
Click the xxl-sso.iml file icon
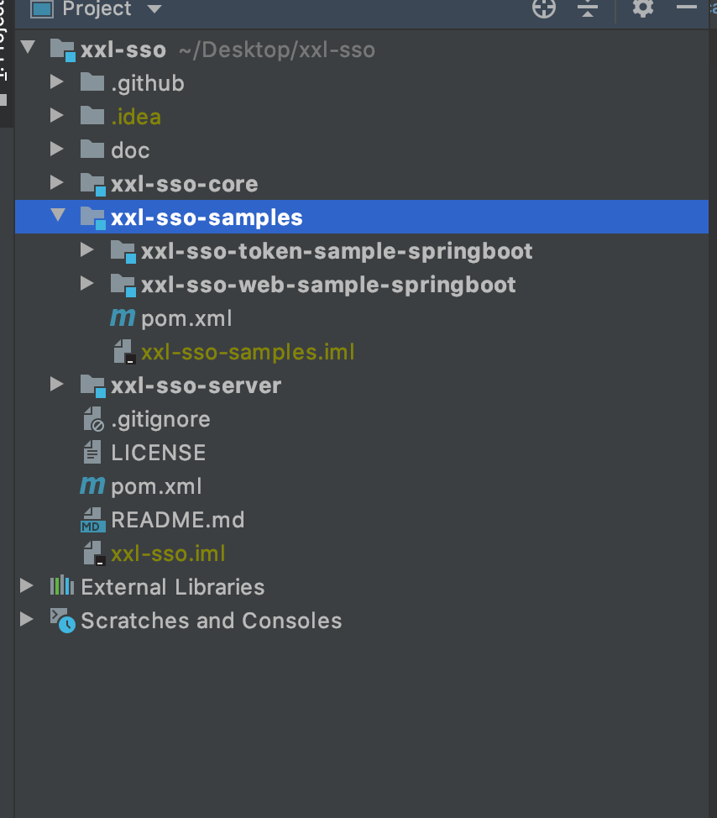click(94, 553)
